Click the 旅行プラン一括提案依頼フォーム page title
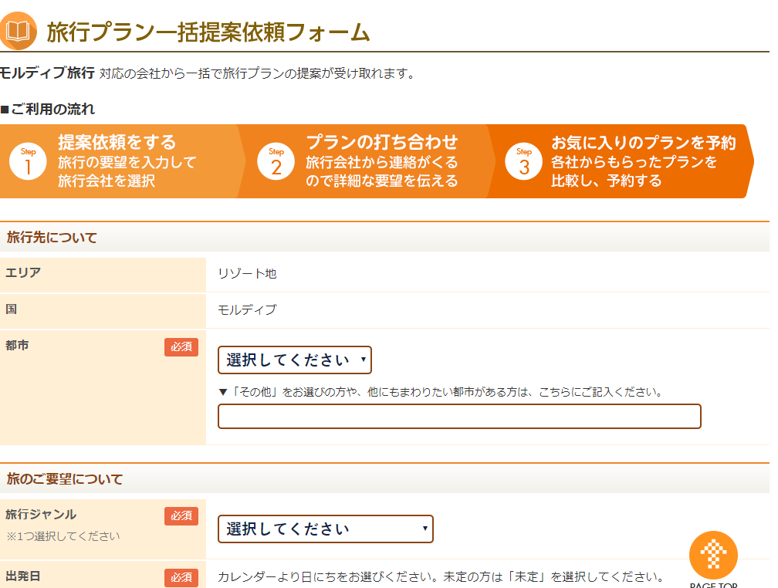 (x=208, y=32)
